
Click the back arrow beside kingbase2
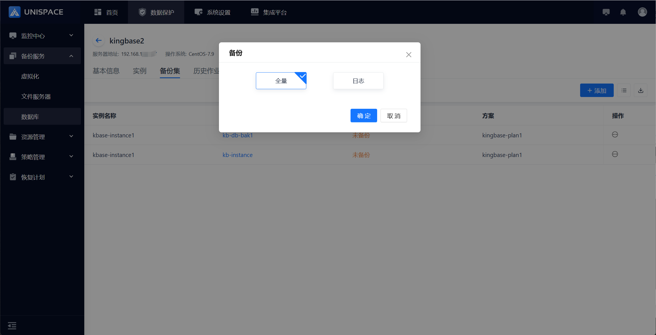99,41
